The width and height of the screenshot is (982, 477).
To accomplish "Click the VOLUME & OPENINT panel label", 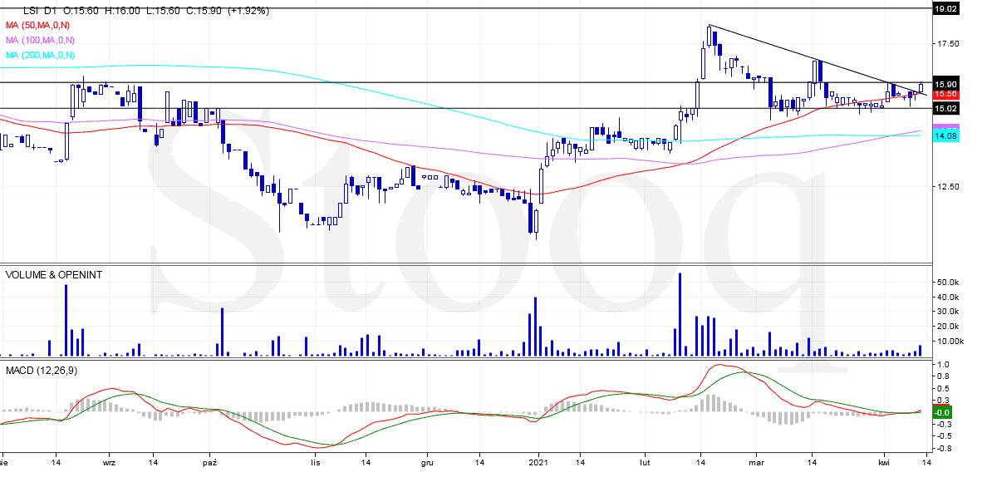I will (54, 274).
